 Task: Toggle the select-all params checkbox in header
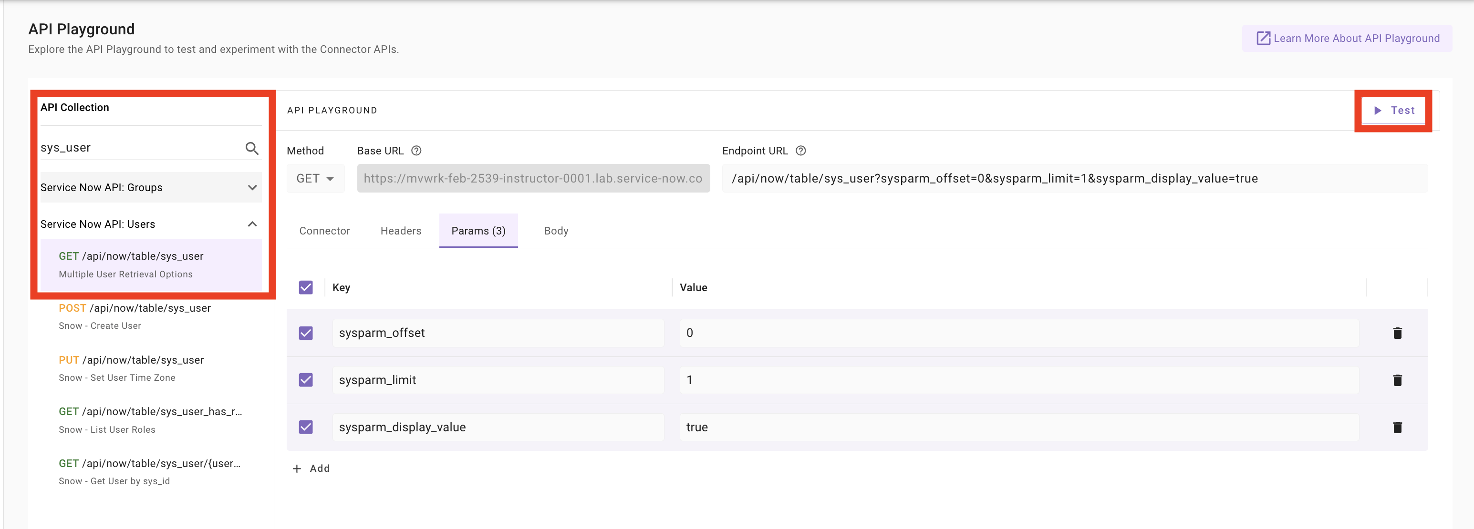coord(306,287)
